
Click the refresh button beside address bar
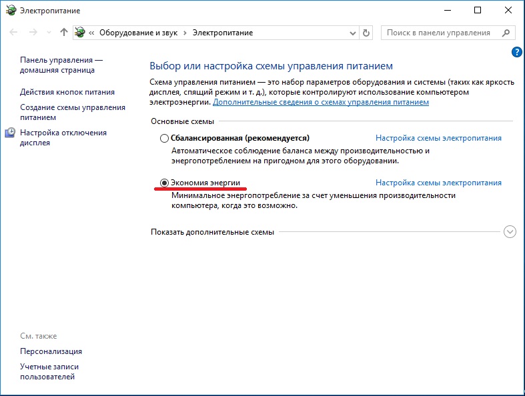[366, 33]
